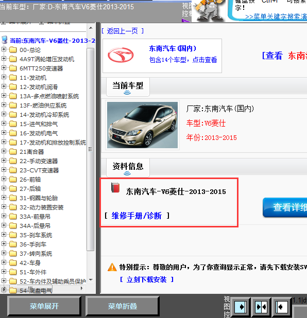Click the computer icon at tree root
This screenshot has height=318, width=307.
(5, 40)
